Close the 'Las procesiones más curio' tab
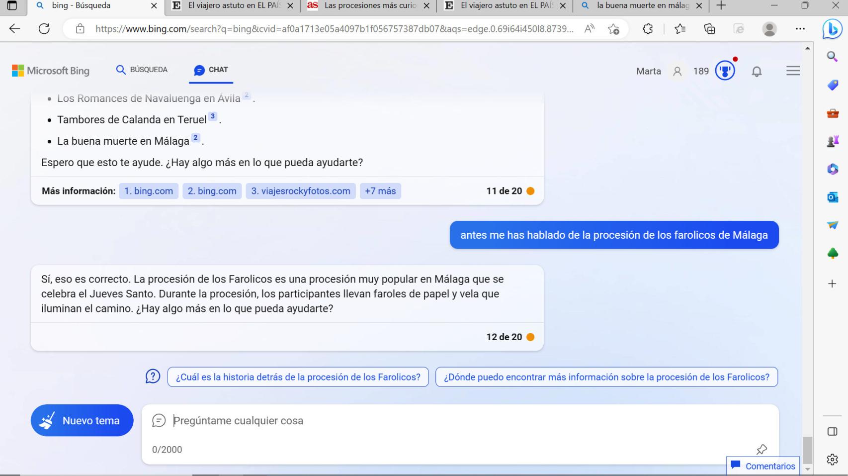848x476 pixels. tap(426, 6)
